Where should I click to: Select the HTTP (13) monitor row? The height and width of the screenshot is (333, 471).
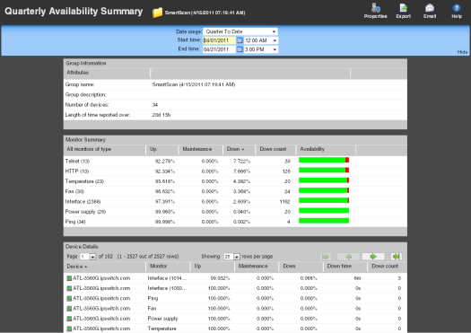(x=235, y=171)
